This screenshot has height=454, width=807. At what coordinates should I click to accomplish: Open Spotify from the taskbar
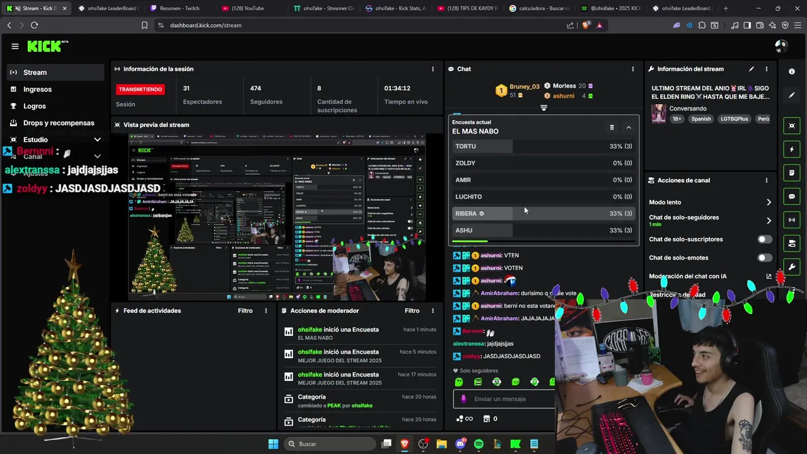coord(479,444)
